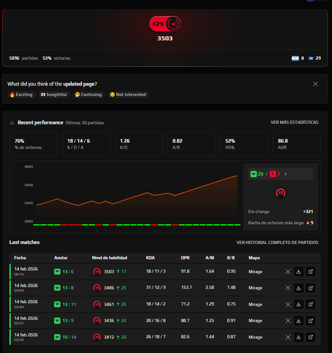This screenshot has height=353, width=332.
Task: Open the 16:14 match externally
Action: point(311,337)
